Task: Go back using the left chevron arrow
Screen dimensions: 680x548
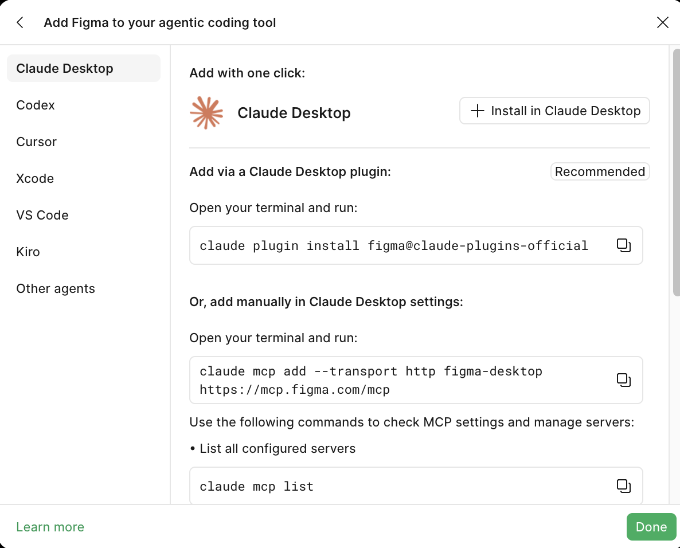Action: [20, 22]
